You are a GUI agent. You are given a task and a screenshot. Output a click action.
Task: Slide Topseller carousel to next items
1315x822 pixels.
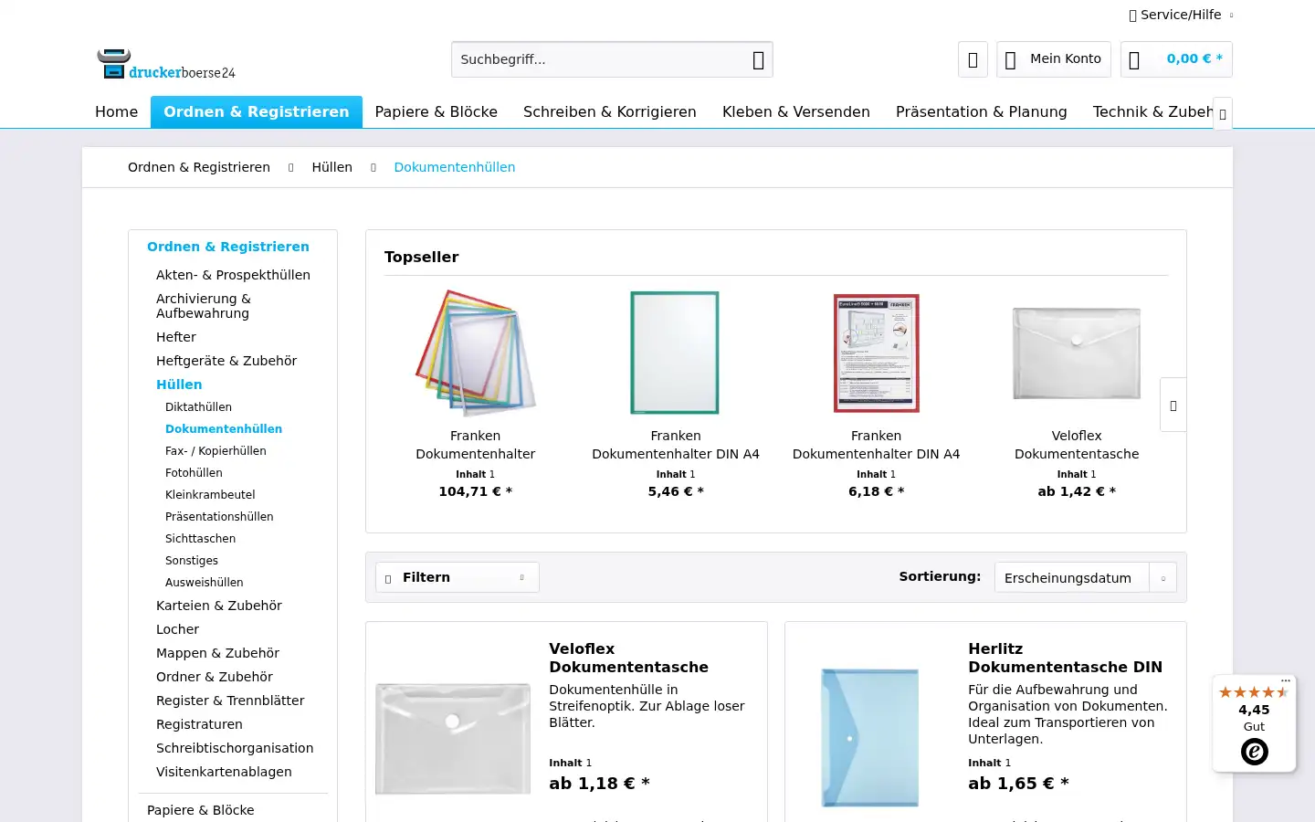point(1173,405)
